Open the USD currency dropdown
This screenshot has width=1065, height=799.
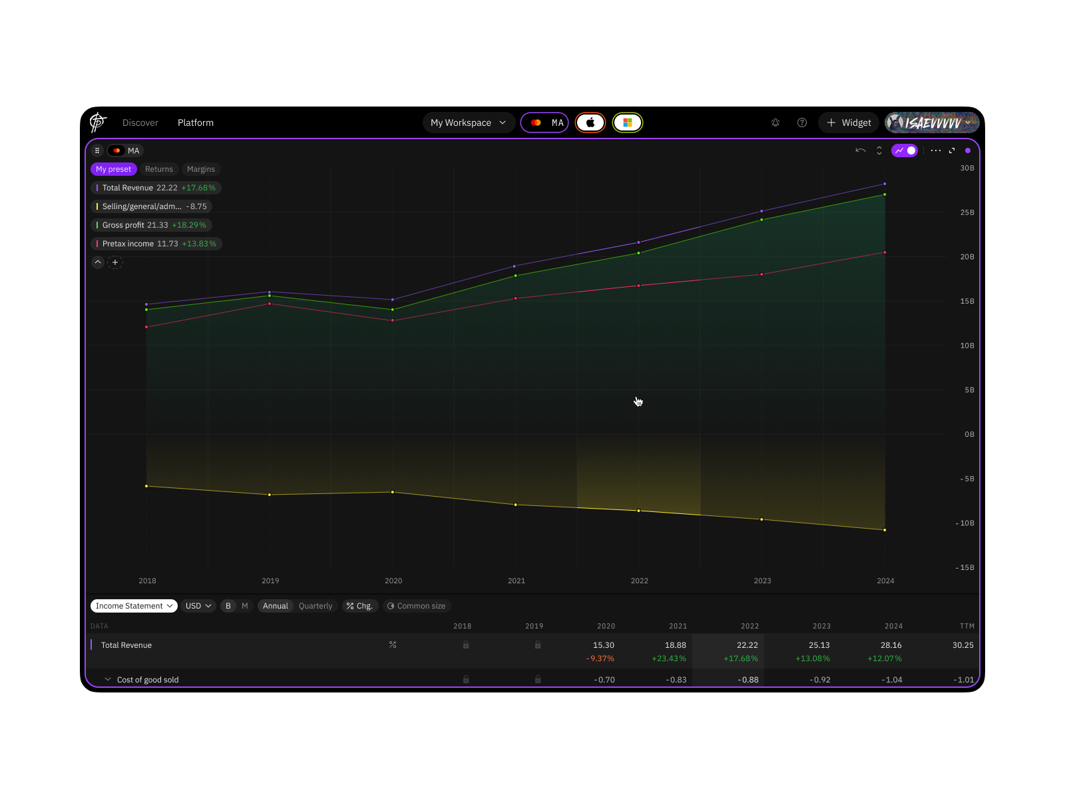pos(198,606)
